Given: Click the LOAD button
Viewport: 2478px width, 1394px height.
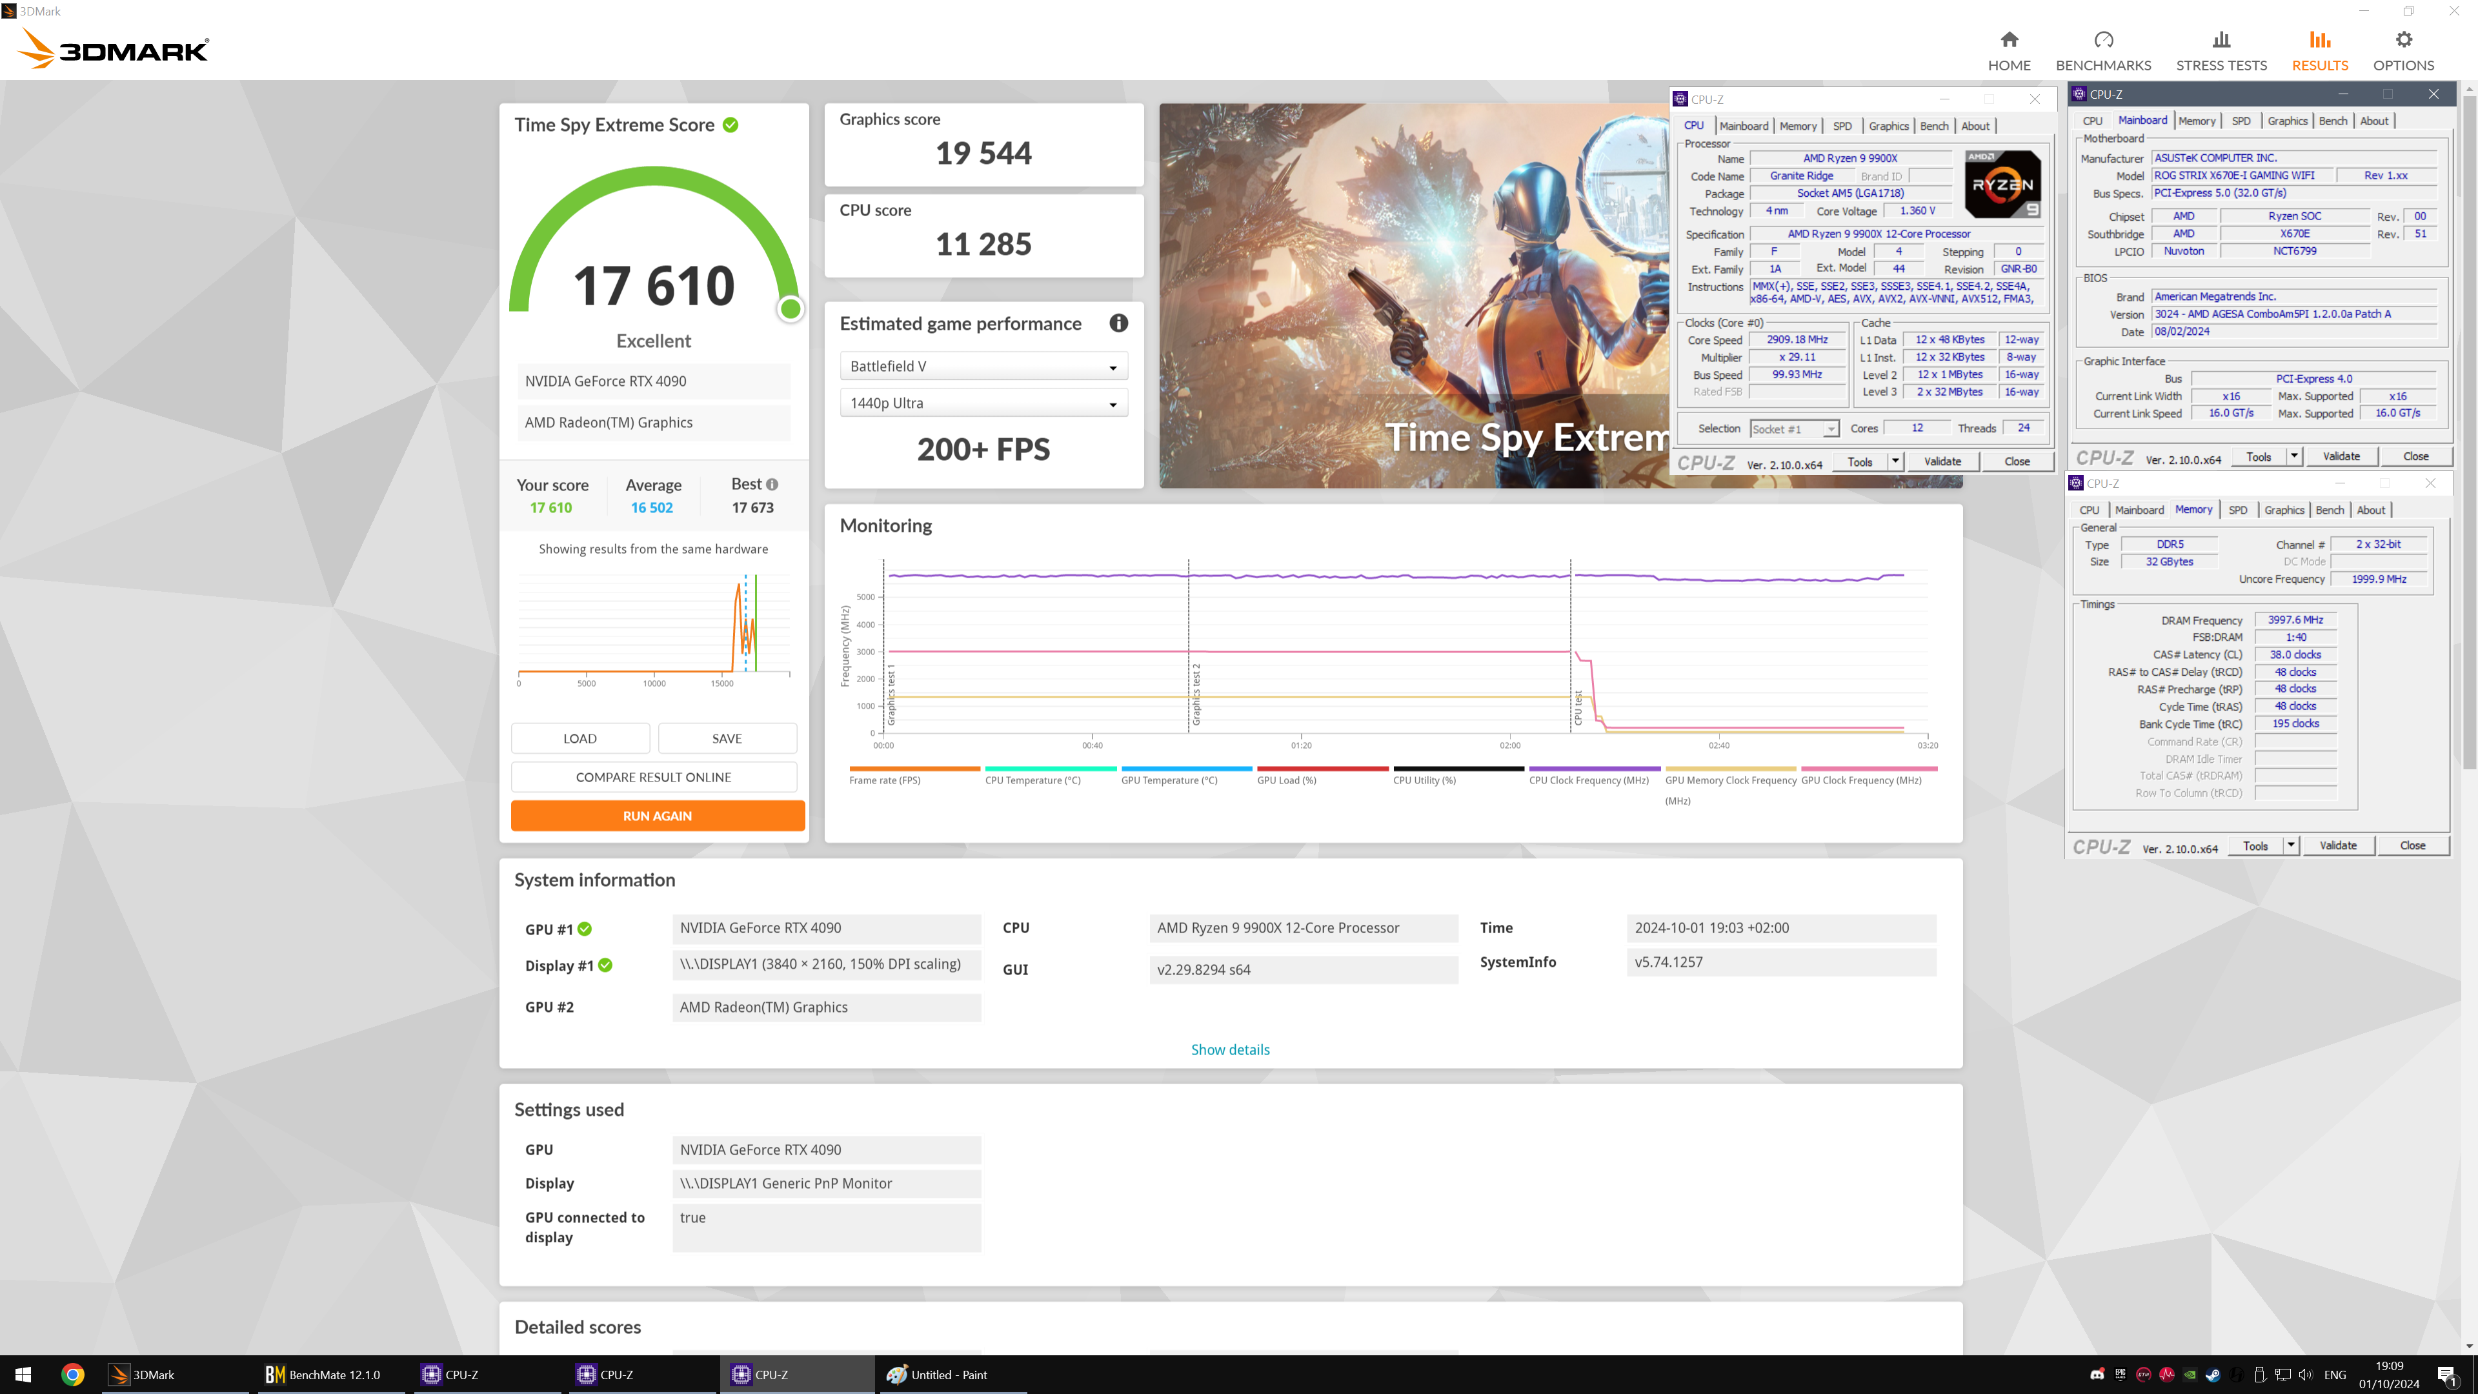Looking at the screenshot, I should (x=580, y=738).
